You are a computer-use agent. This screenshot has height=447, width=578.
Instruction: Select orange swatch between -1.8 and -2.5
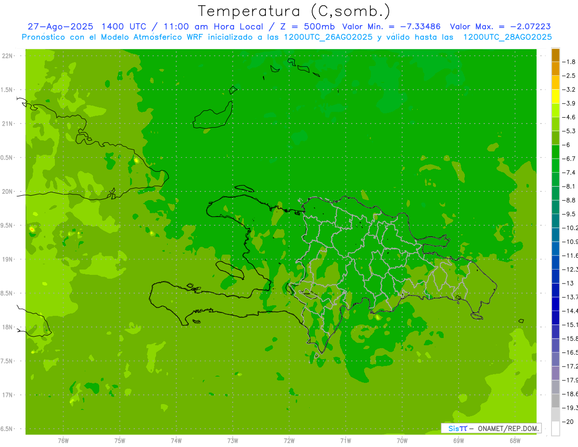click(x=555, y=68)
